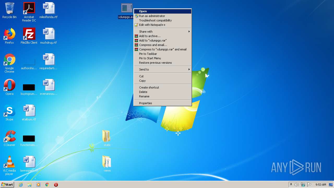This screenshot has height=188, width=334.
Task: Open the Recycle Bin icon
Action: click(x=9, y=8)
